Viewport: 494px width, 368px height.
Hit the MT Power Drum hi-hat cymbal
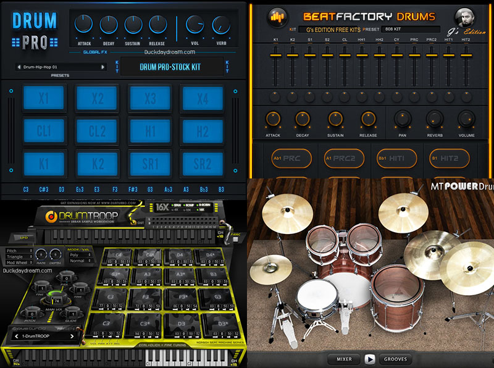270,269
